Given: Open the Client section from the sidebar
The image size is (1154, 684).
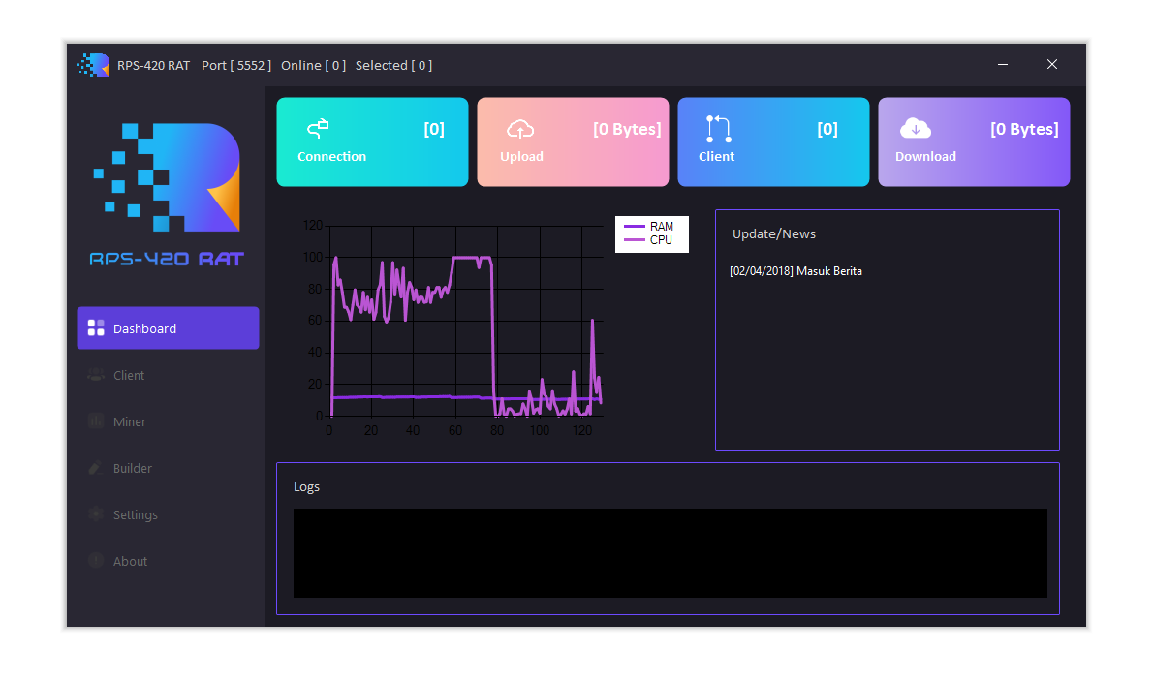Looking at the screenshot, I should click(x=129, y=375).
